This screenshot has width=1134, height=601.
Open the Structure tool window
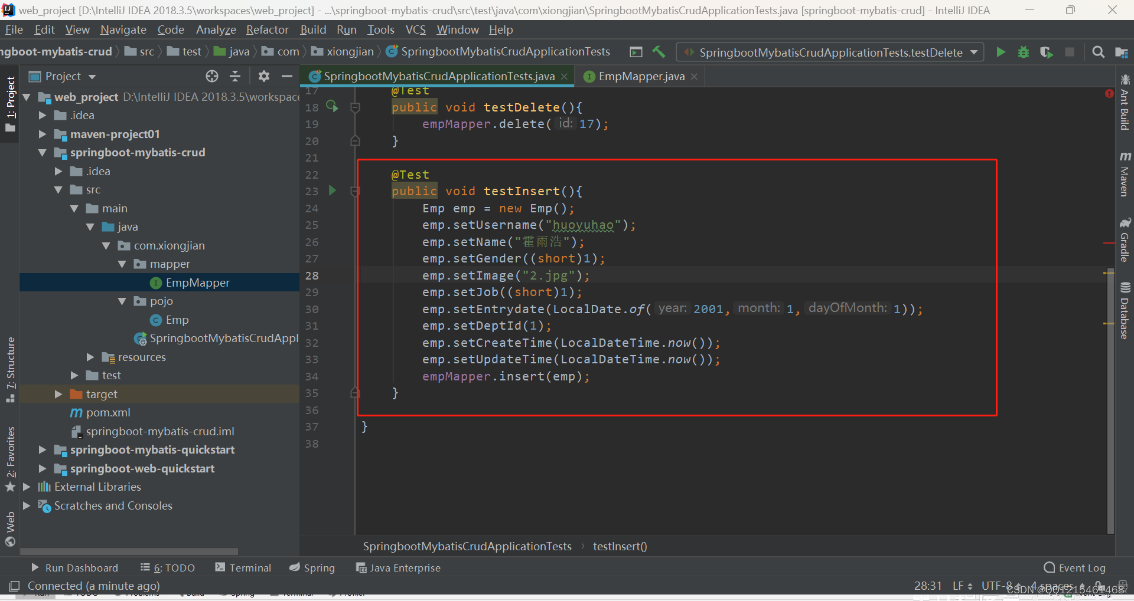10,369
